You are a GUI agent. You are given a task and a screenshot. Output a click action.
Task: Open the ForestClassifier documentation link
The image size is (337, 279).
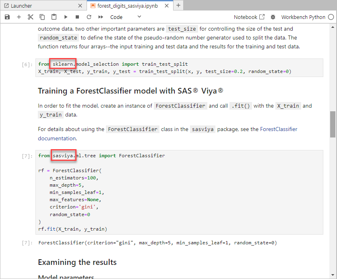coord(278,129)
